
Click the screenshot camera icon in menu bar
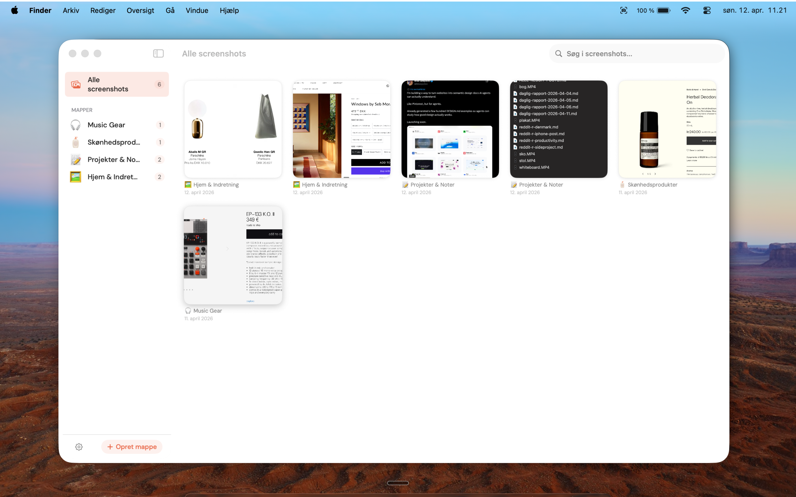point(624,10)
